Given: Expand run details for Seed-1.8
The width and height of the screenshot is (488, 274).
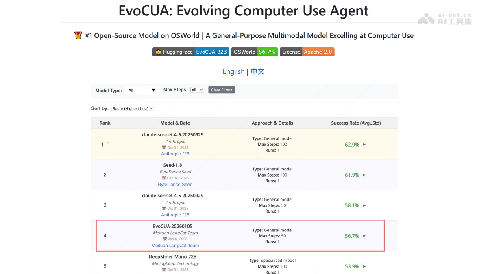Looking at the screenshot, I should point(365,175).
